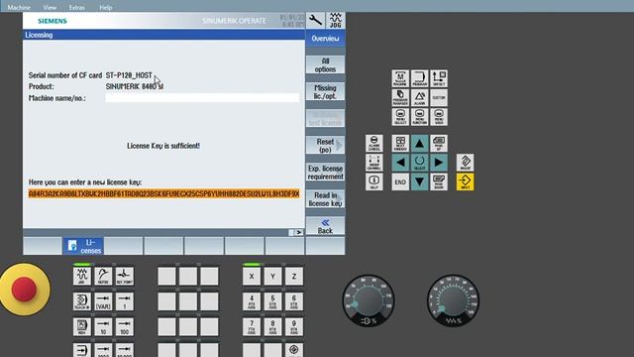Click the PROGRAM key on the keypad

419,78
